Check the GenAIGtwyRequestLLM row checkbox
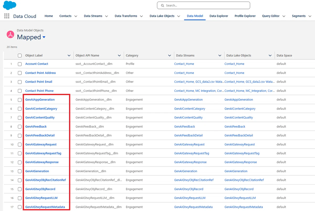This screenshot has width=315, height=211. [x=20, y=198]
